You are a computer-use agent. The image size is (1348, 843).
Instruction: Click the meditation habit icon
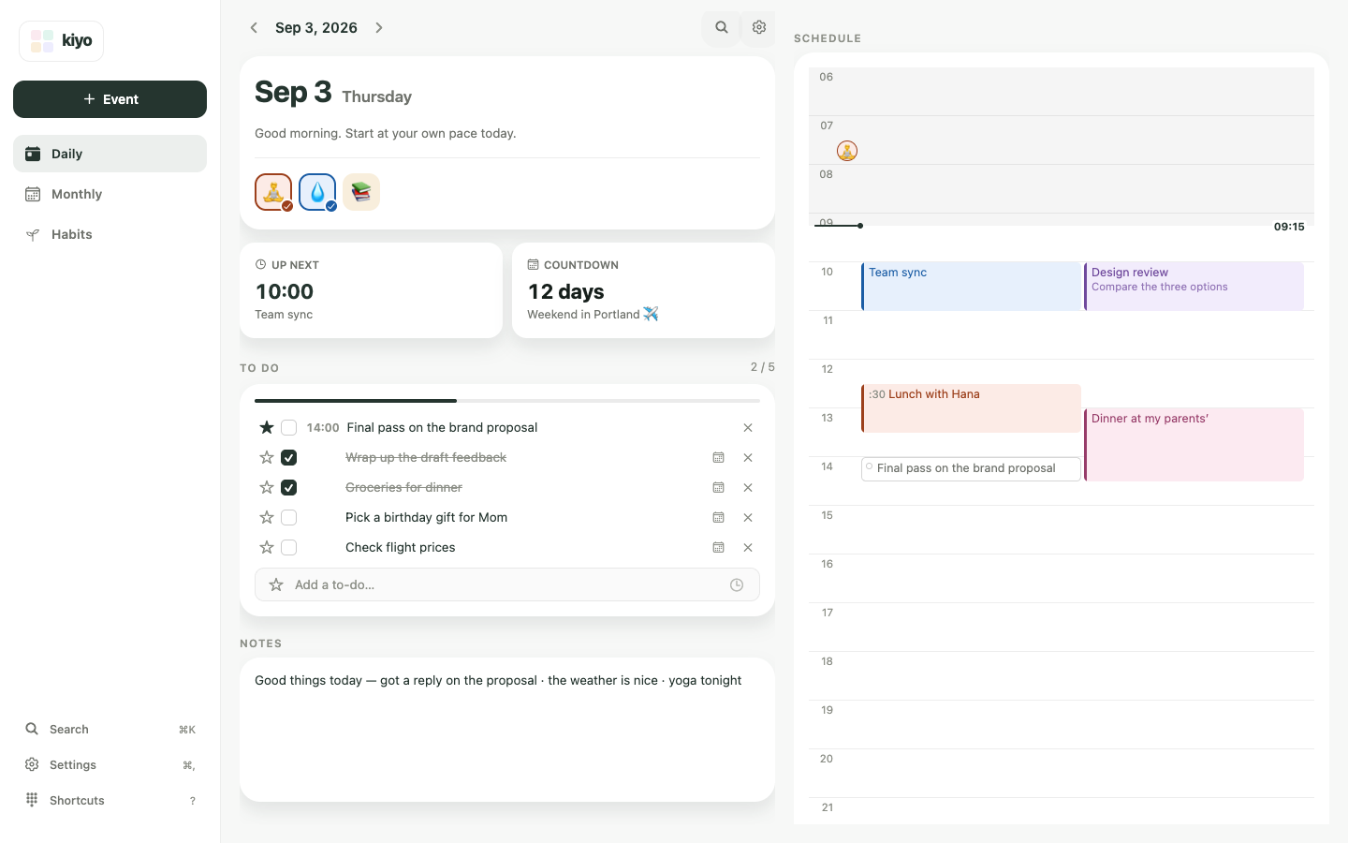point(273,192)
